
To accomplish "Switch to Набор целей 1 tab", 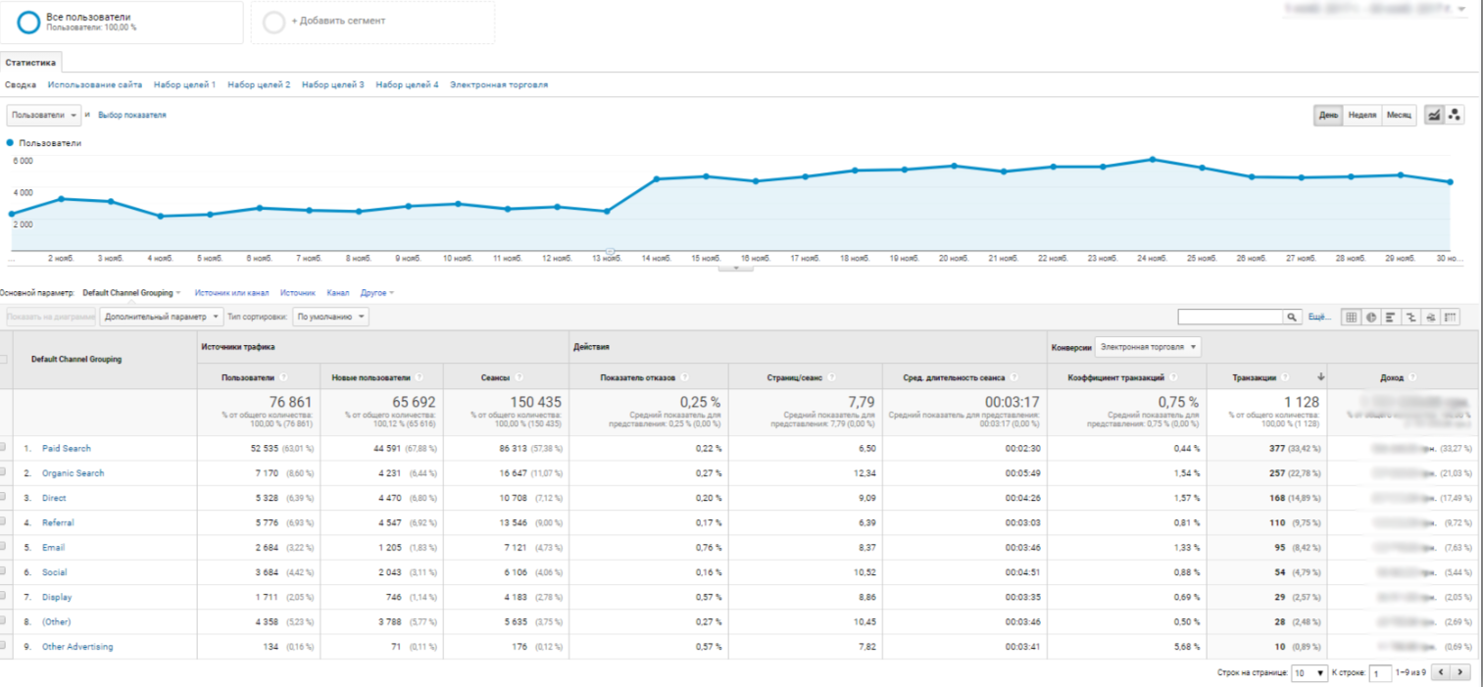I will (185, 85).
